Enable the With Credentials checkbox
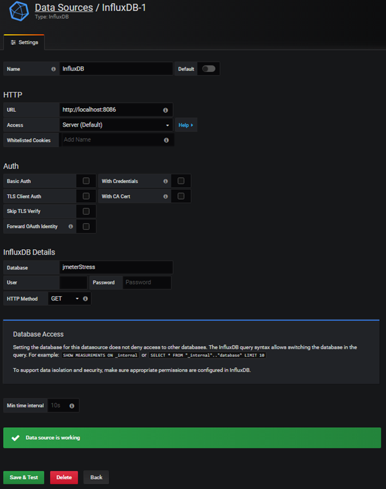The height and width of the screenshot is (489, 386). 181,181
